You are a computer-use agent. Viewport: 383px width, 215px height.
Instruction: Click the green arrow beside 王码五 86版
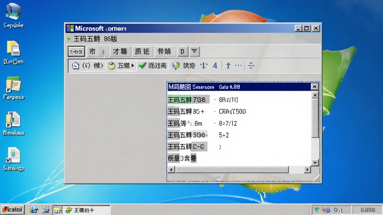click(x=69, y=39)
